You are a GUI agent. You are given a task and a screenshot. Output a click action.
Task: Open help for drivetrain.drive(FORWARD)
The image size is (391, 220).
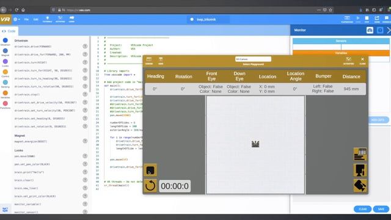click(x=85, y=46)
